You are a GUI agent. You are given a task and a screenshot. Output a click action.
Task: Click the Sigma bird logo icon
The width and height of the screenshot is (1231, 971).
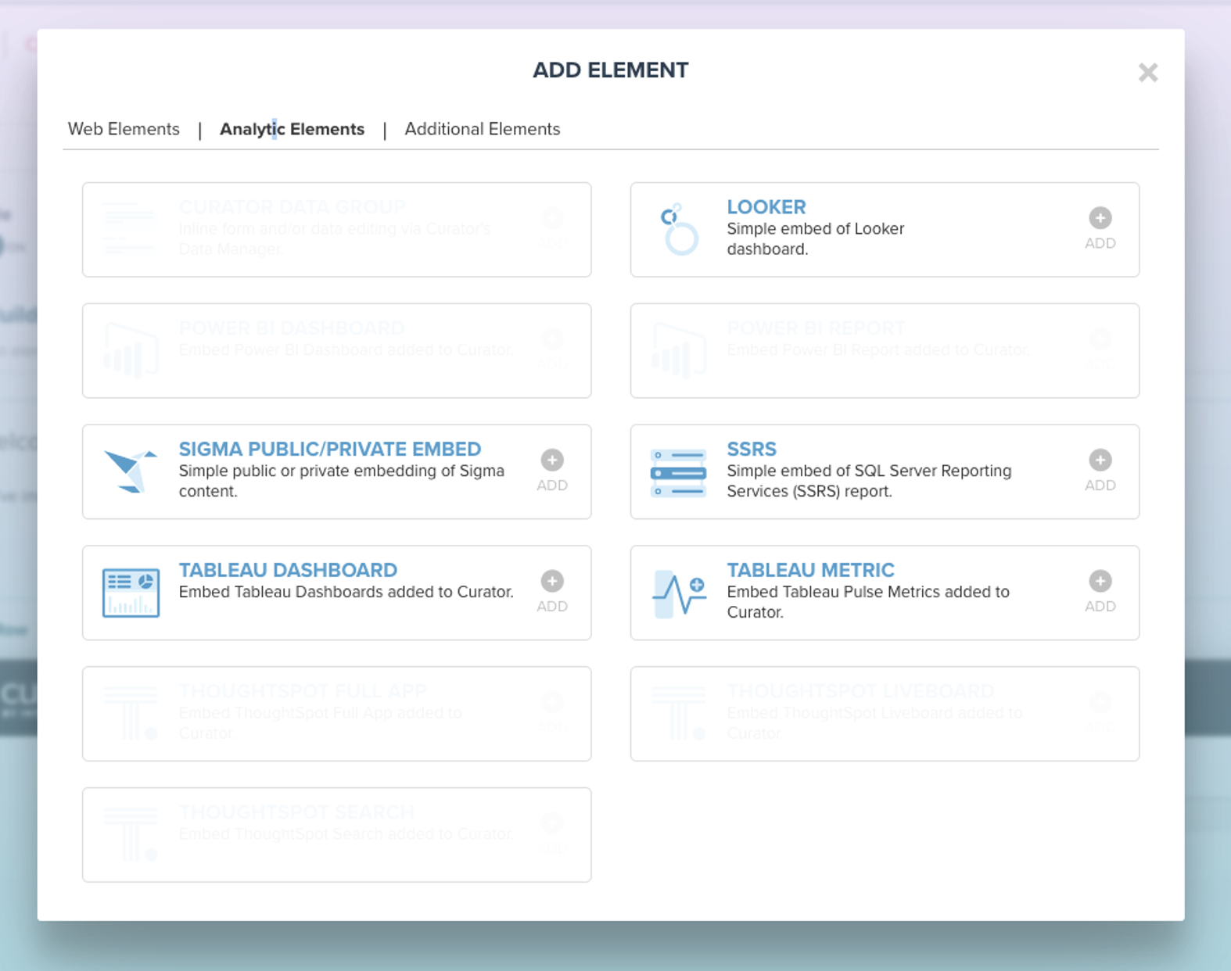click(x=131, y=471)
